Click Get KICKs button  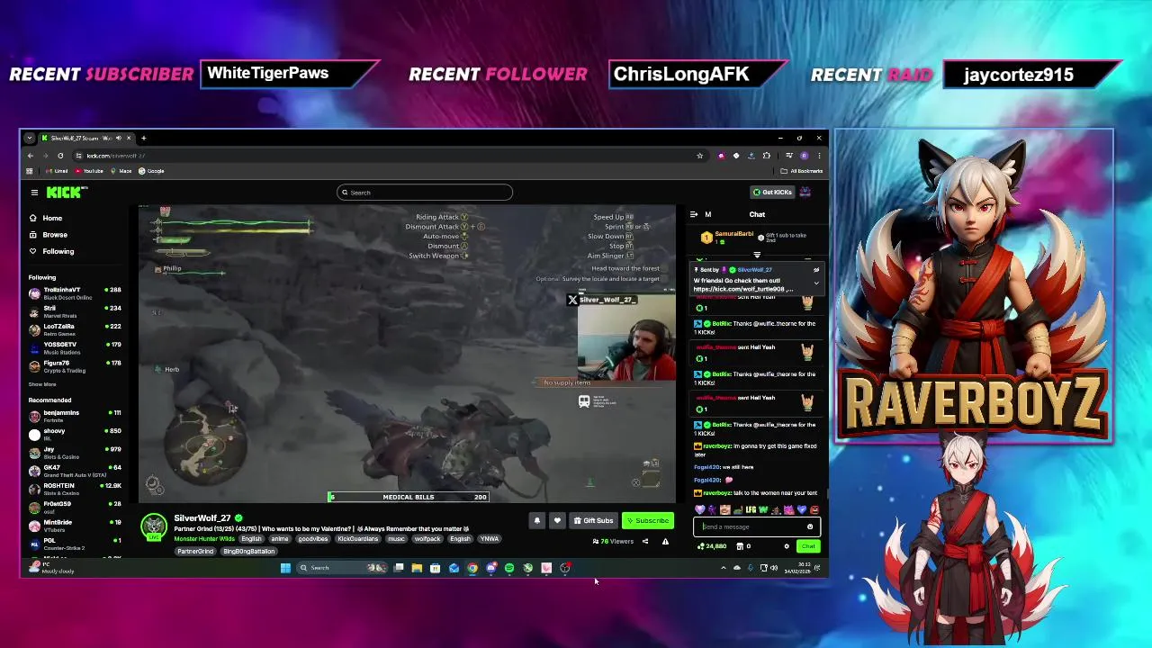click(772, 192)
